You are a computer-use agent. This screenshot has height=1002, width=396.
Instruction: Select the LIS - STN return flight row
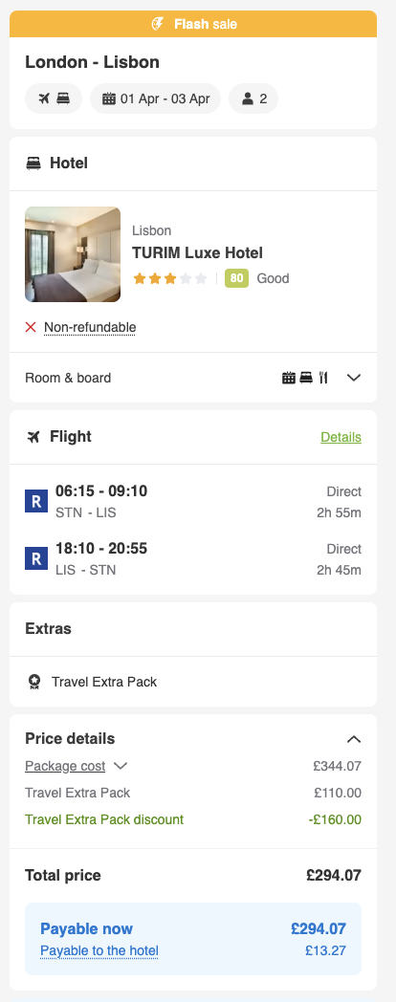pyautogui.click(x=193, y=558)
